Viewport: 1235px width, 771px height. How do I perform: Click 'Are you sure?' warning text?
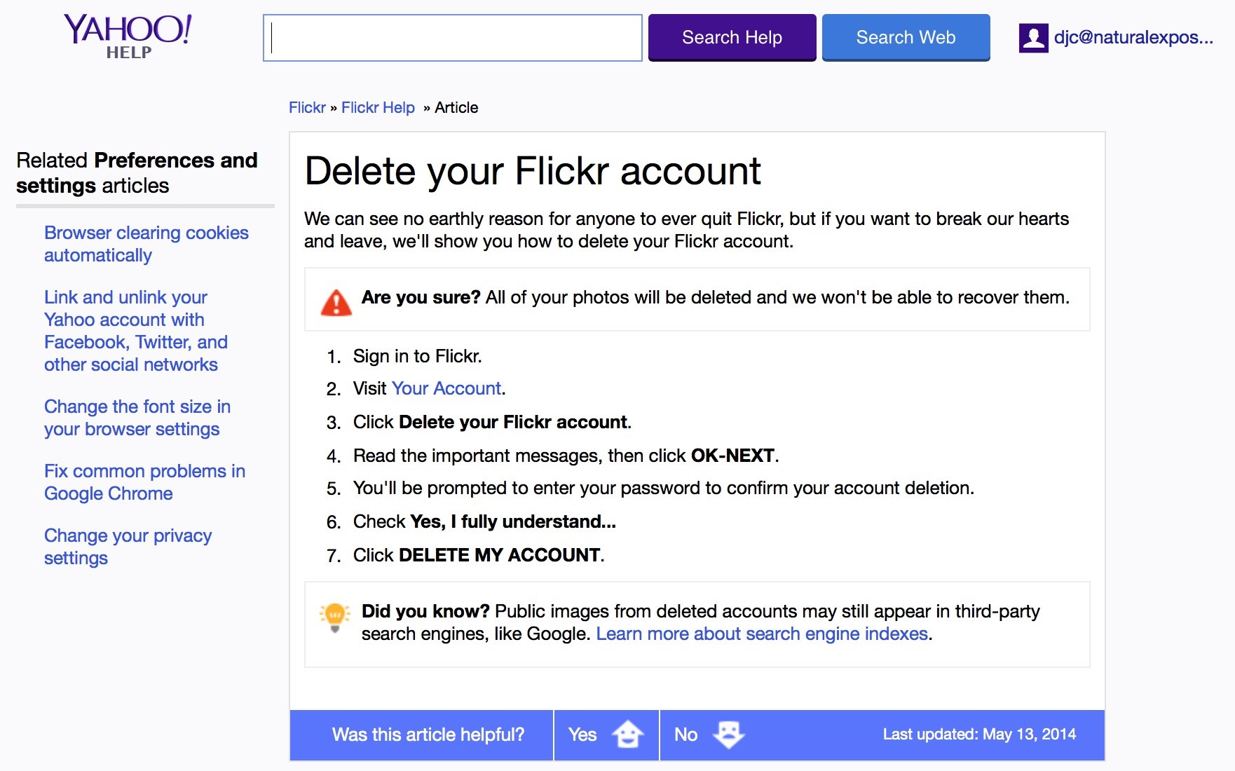tap(421, 297)
